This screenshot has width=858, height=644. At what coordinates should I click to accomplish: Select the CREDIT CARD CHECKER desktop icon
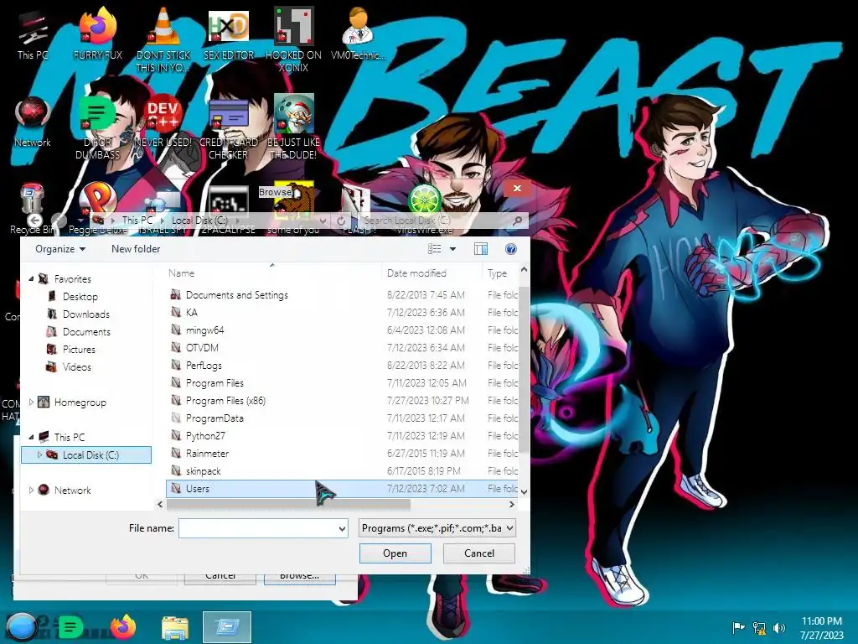point(229,127)
